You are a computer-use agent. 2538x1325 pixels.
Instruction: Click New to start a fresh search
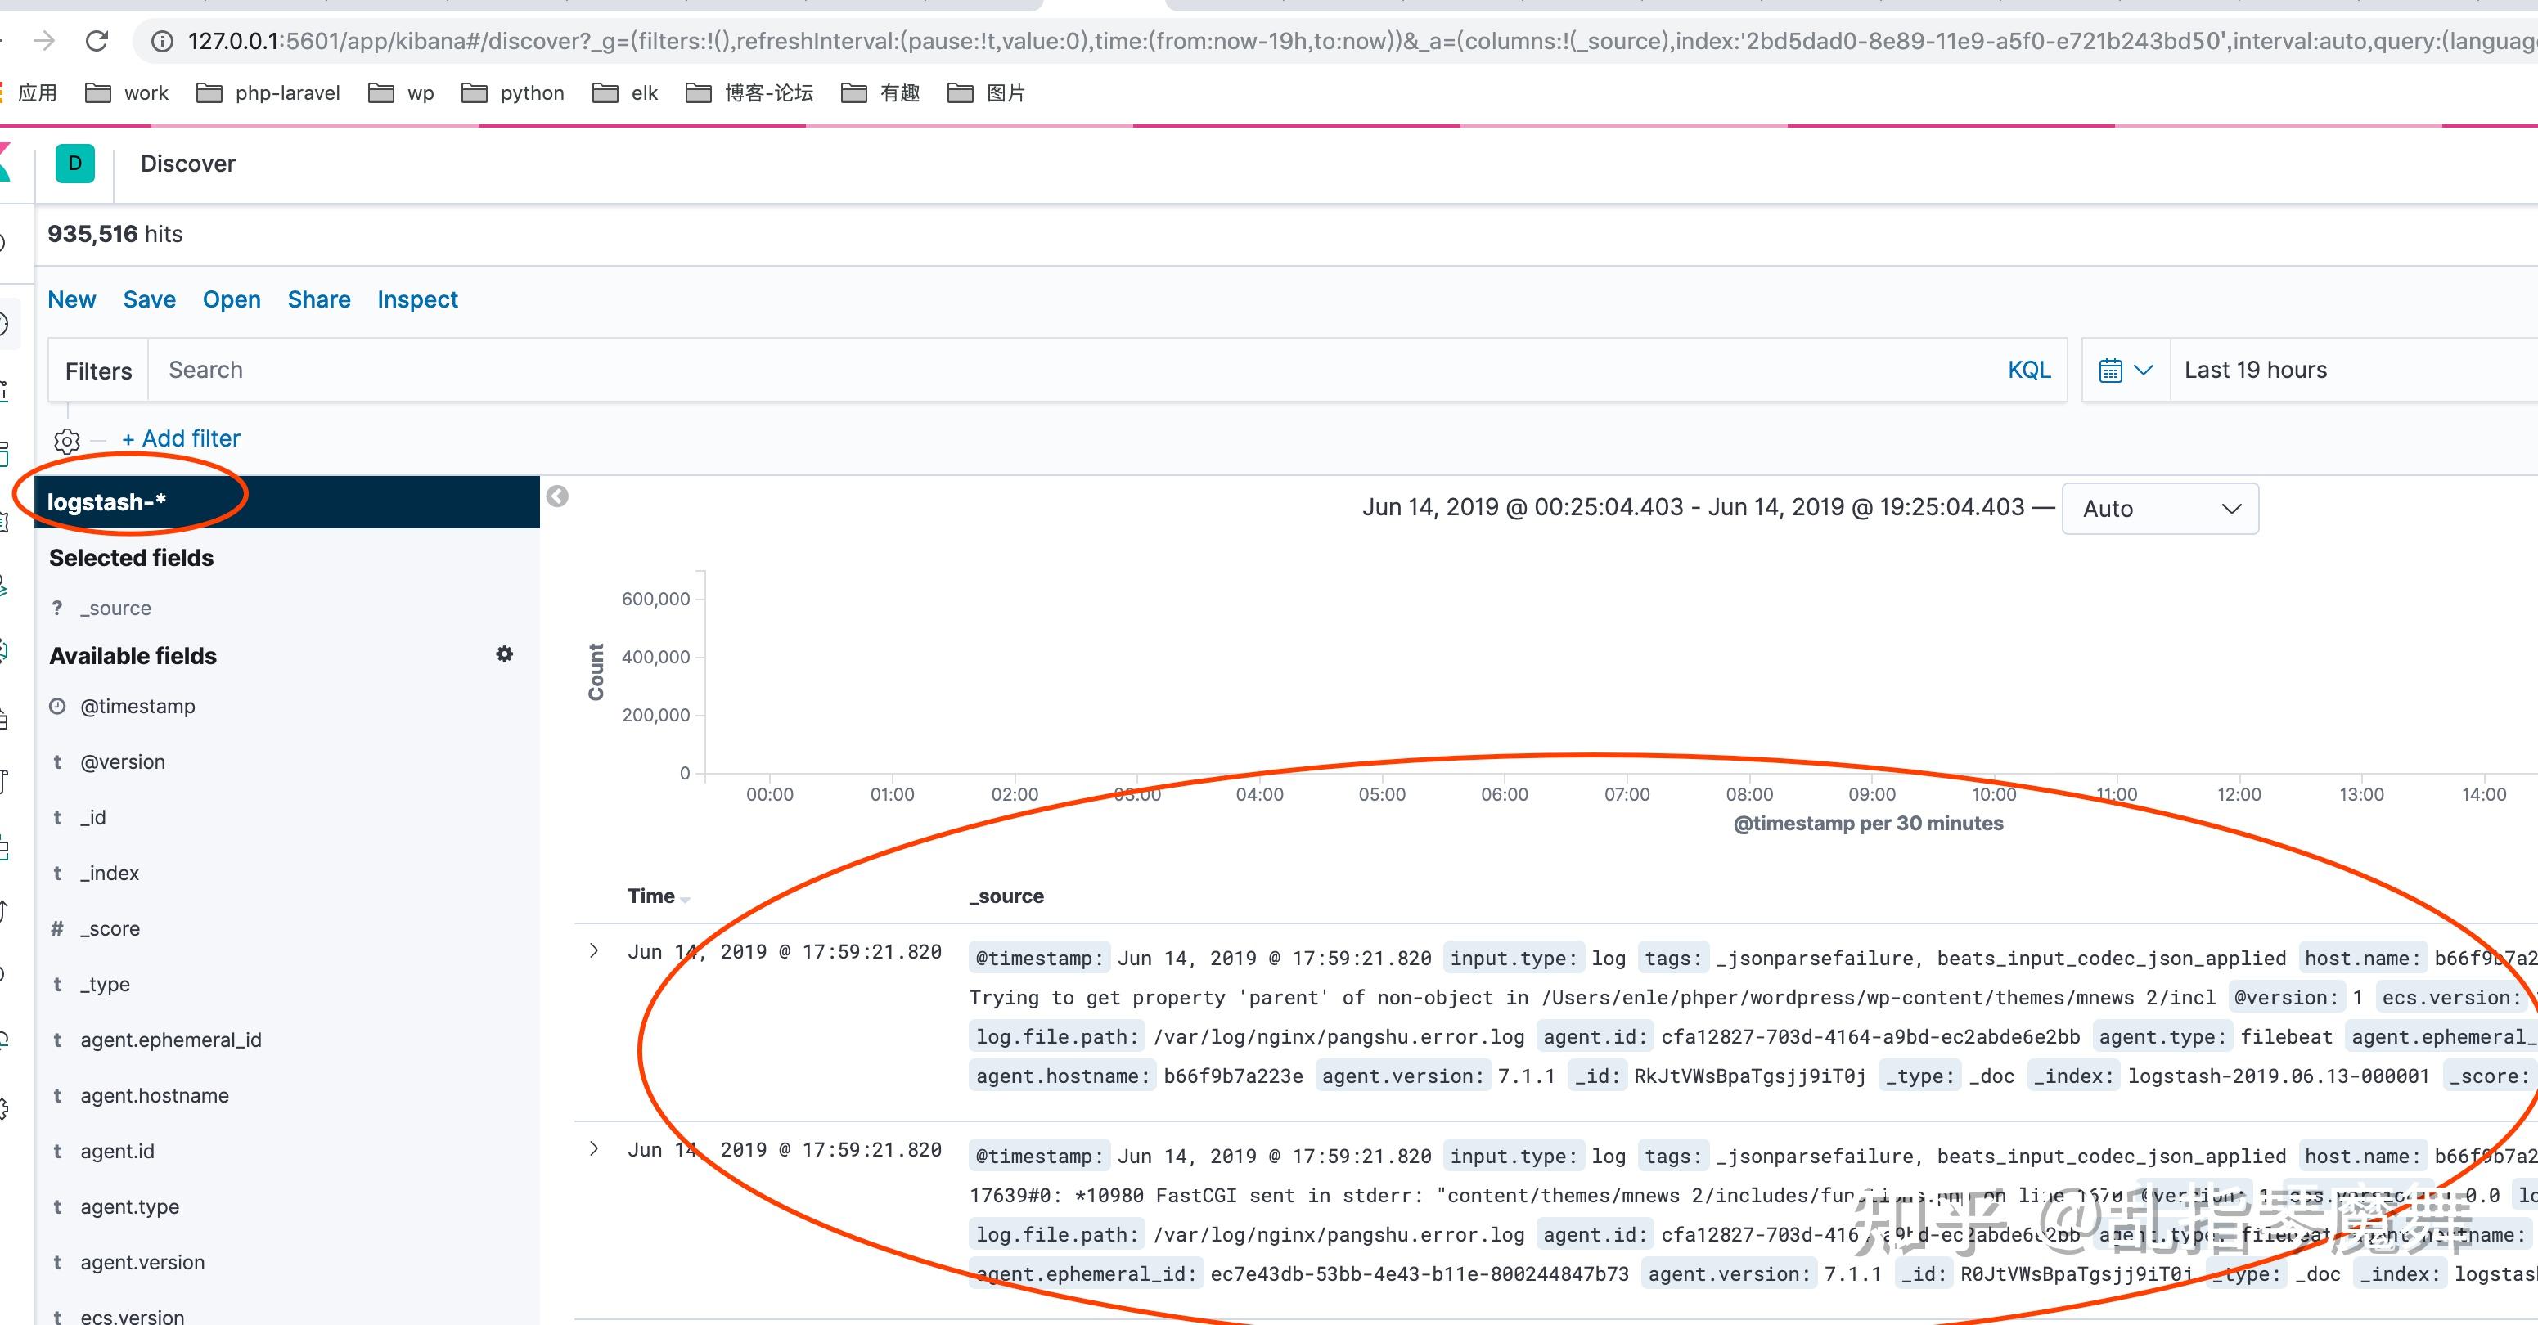pyautogui.click(x=71, y=299)
